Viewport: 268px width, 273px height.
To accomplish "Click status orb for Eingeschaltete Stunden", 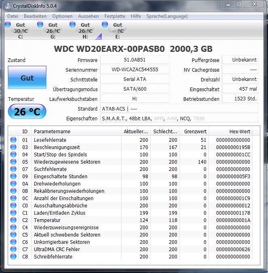I will [13, 176].
